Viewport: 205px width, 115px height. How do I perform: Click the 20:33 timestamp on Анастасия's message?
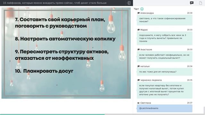pos(190,50)
